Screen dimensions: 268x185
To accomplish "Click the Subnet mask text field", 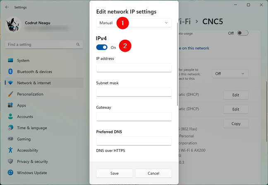I will pos(134,92).
